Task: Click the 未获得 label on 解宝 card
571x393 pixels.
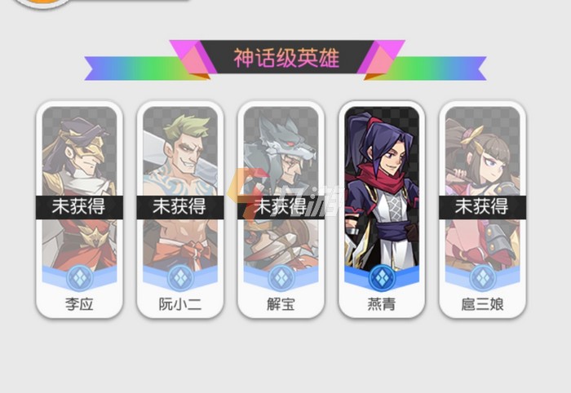Action: [281, 206]
